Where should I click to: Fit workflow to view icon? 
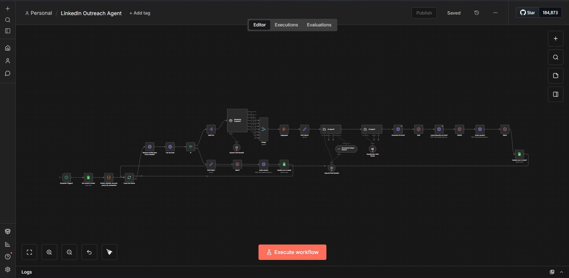pyautogui.click(x=29, y=252)
